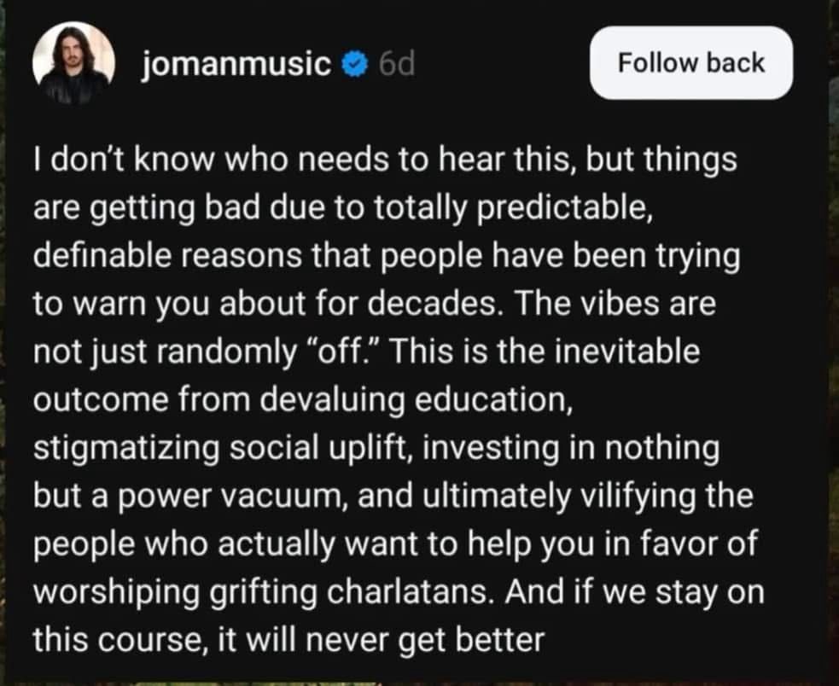Screen dimensions: 839x686
Task: Click the 6d timestamp
Action: coord(397,64)
